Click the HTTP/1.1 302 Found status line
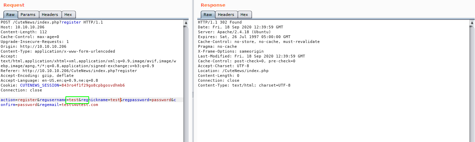Screen dimensions: 475x142 click(220, 22)
